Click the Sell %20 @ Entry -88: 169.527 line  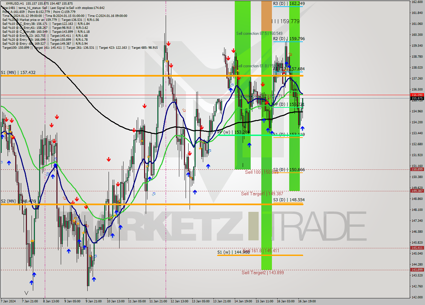(x=45, y=43)
